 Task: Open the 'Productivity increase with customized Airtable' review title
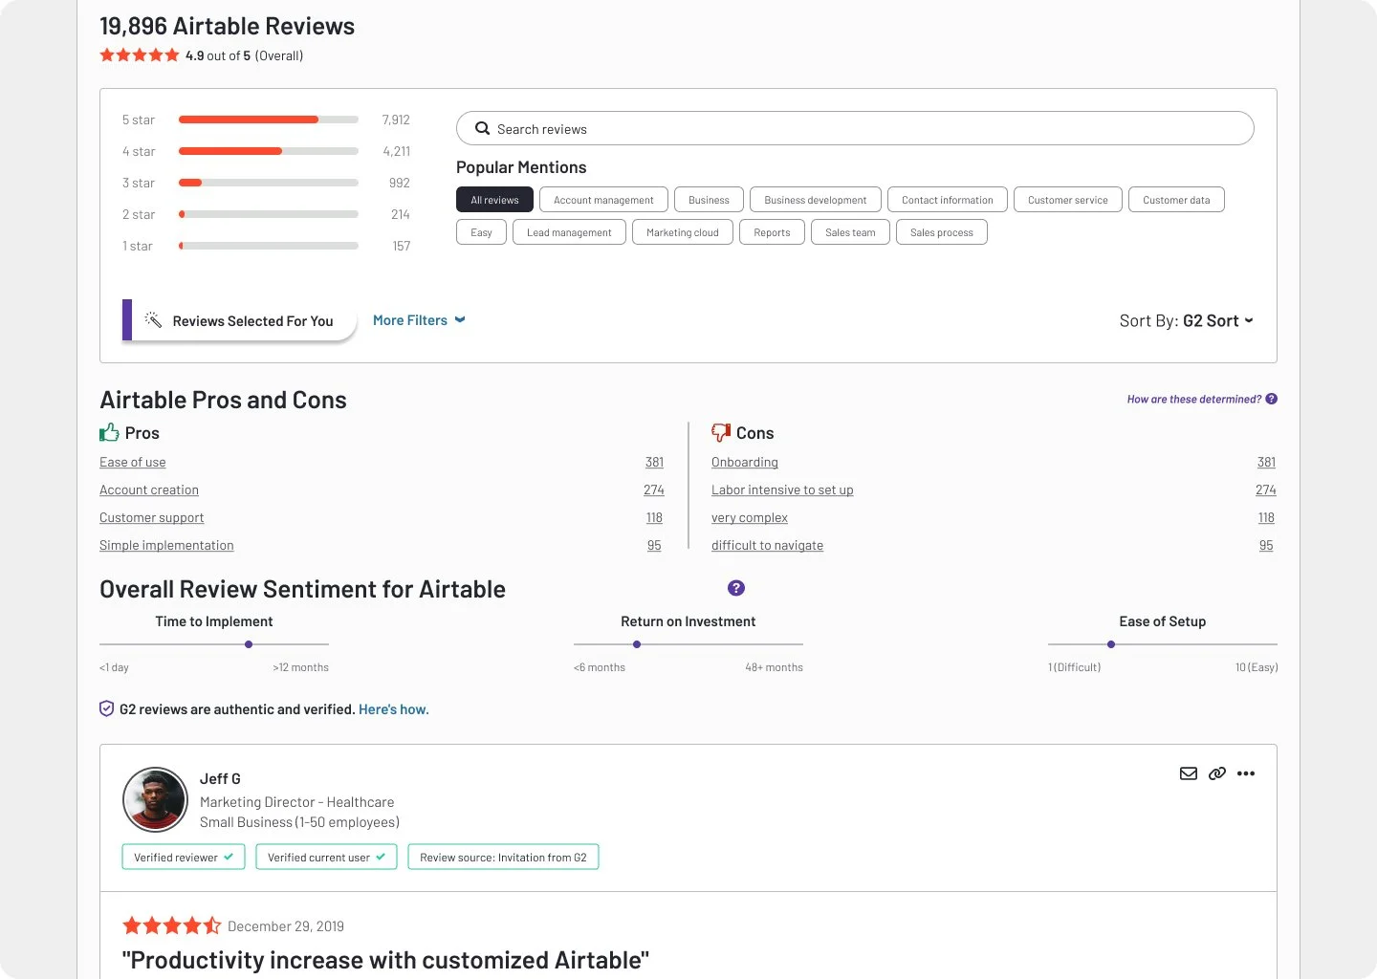[385, 960]
